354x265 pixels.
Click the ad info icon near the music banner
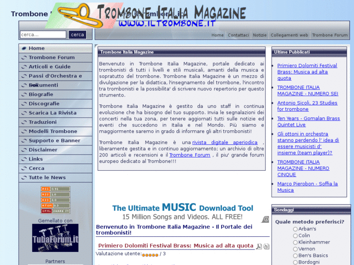coord(265,219)
